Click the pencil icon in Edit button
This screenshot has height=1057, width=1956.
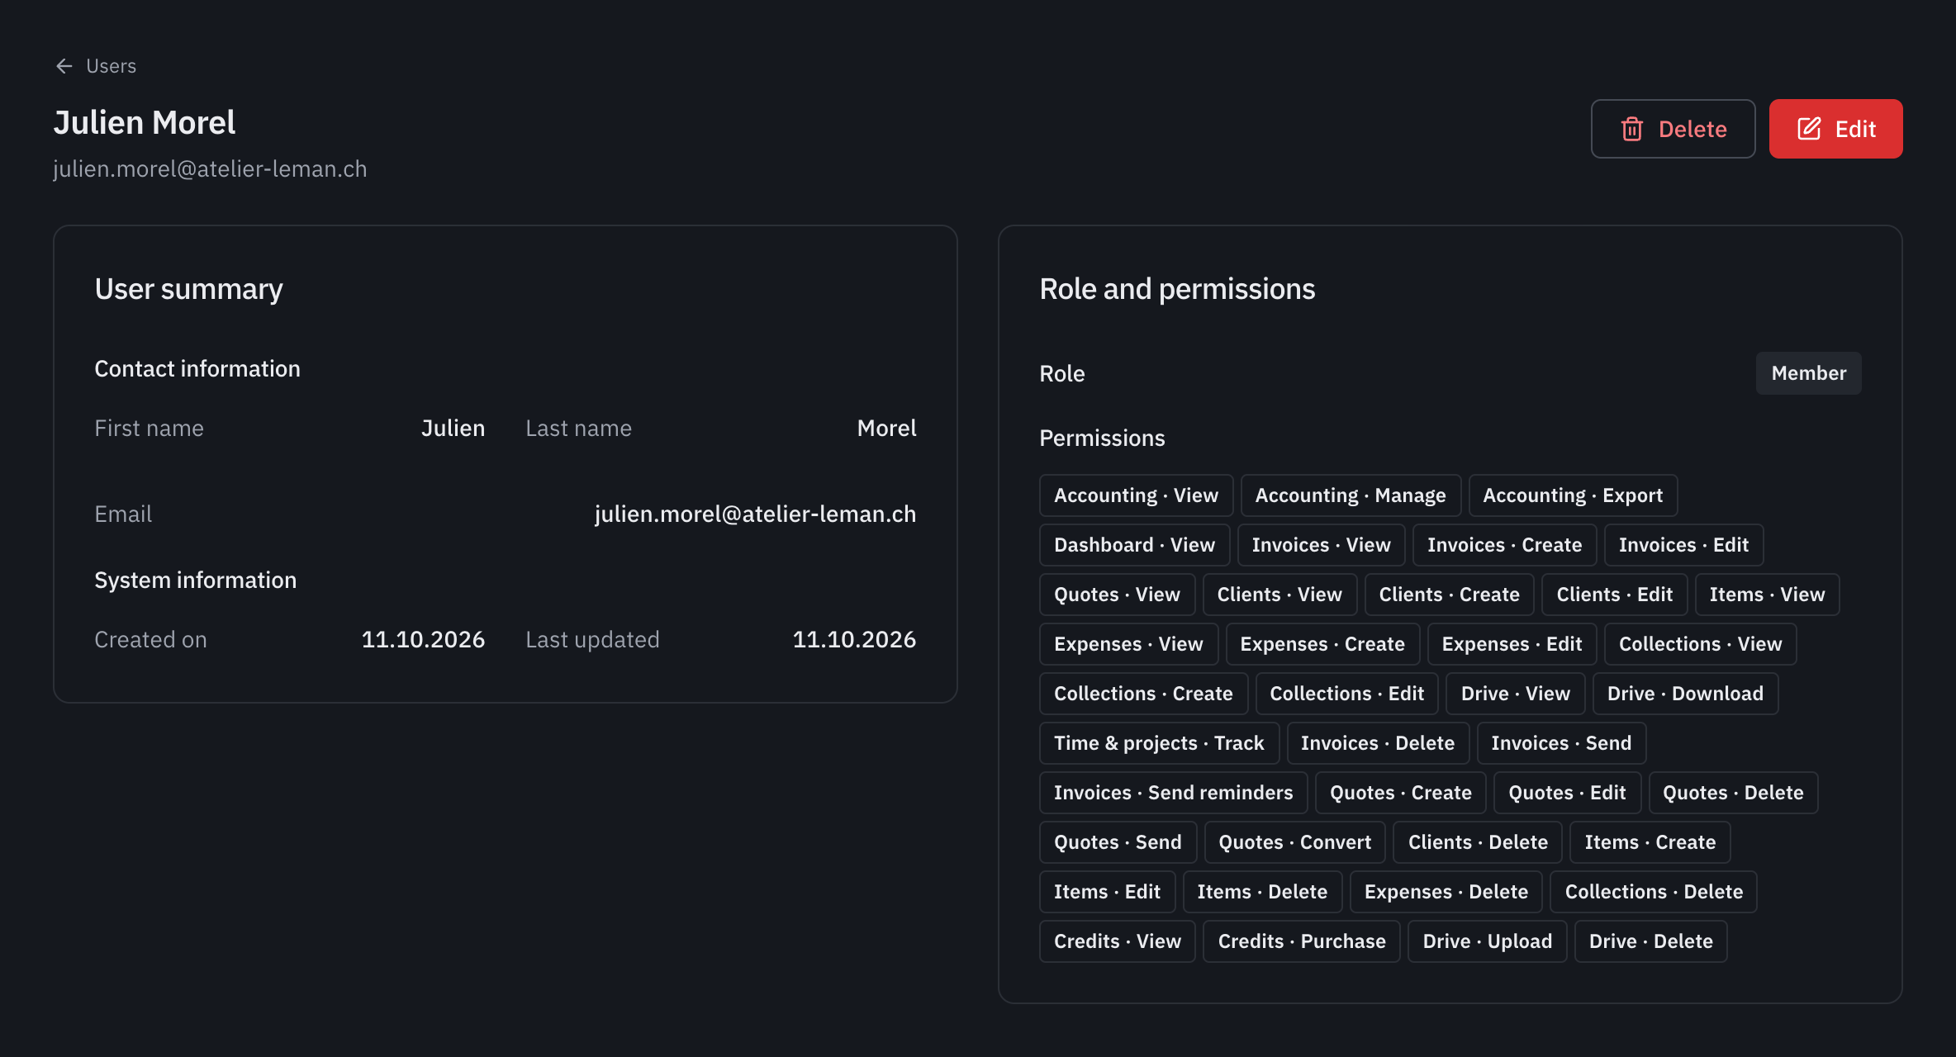(1809, 129)
